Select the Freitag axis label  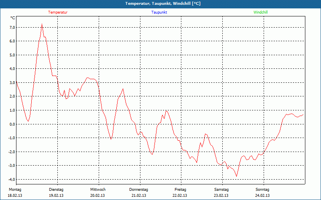pos(180,190)
